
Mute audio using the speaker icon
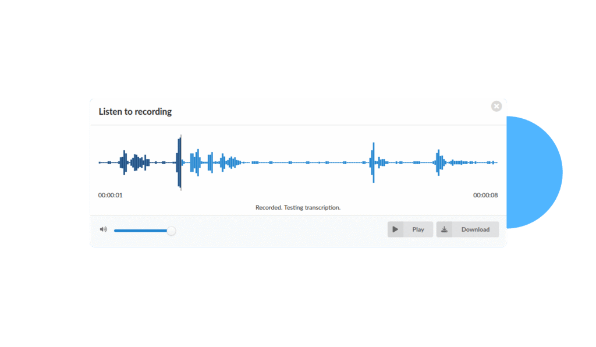click(104, 229)
